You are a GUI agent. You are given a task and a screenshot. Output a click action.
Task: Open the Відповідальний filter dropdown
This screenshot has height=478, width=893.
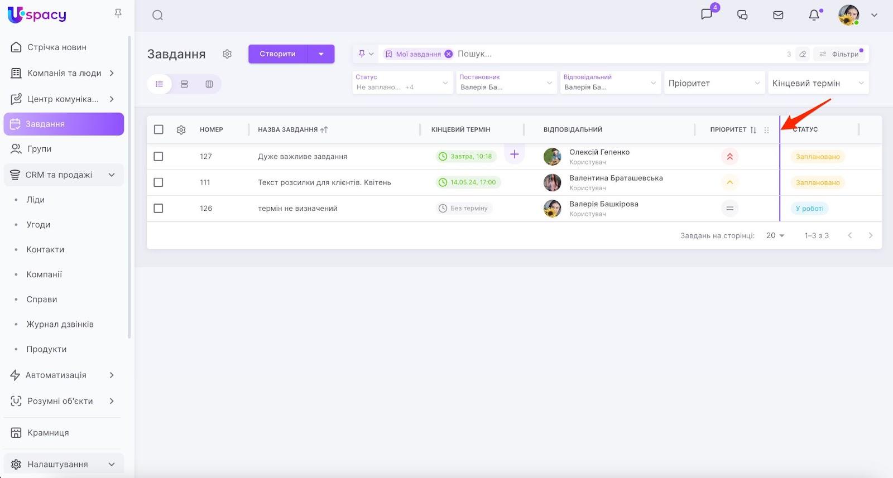610,83
